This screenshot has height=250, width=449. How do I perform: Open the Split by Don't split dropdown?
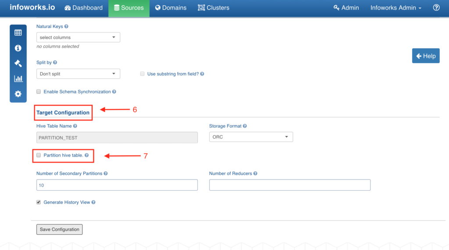click(x=78, y=74)
